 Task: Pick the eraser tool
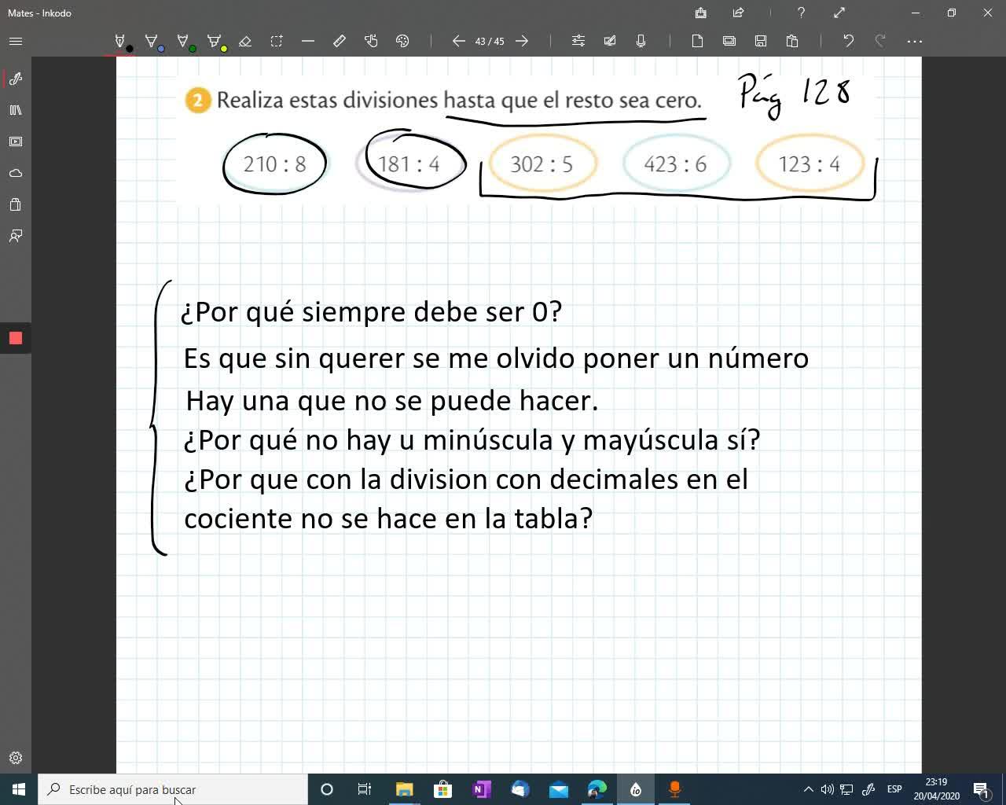[245, 41]
